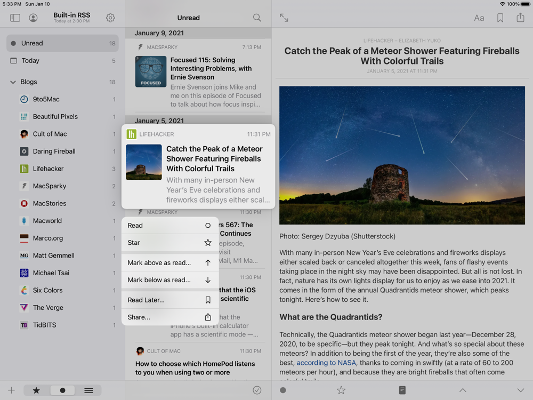Open the Focused 115 article
533x400 pixels.
click(x=198, y=76)
